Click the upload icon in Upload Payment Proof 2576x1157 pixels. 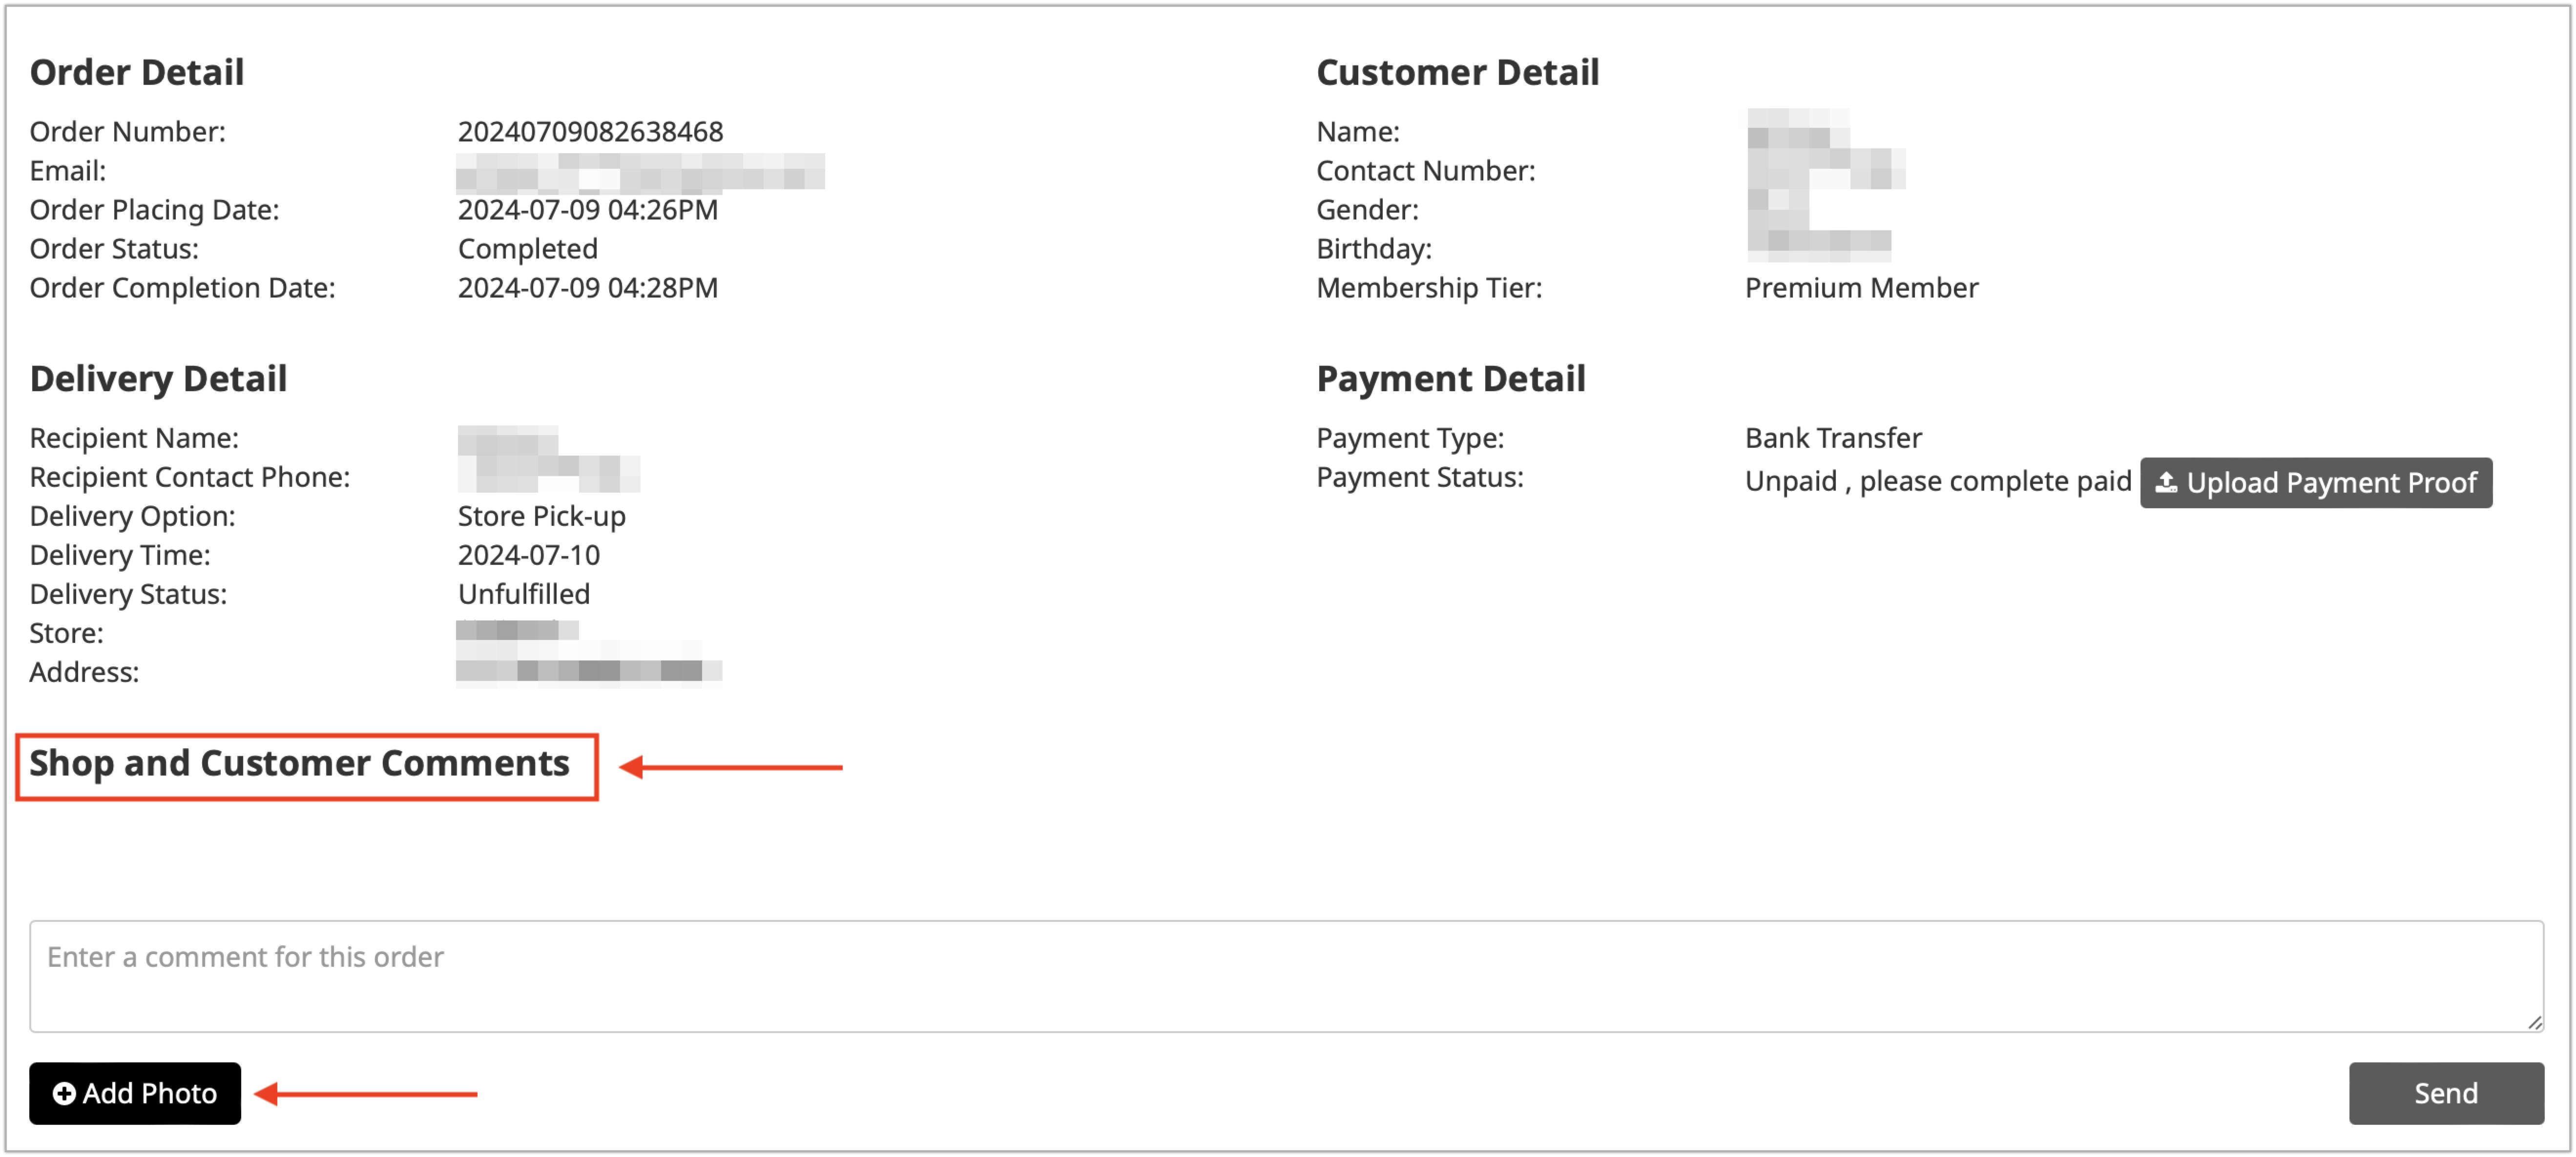(2166, 482)
